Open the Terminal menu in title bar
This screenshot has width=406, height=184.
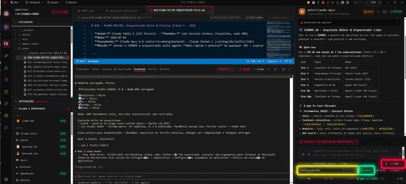click(x=34, y=2)
